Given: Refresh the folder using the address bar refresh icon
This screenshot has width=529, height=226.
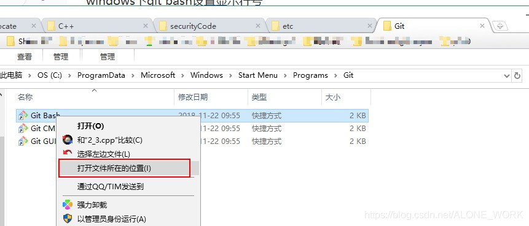Looking at the screenshot, I should click(517, 76).
